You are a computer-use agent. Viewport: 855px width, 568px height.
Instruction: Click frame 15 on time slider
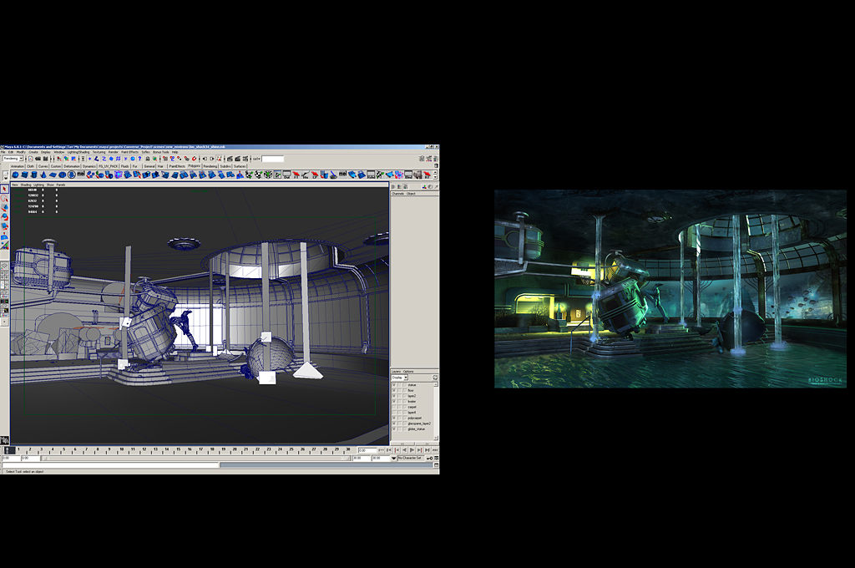[x=179, y=451]
